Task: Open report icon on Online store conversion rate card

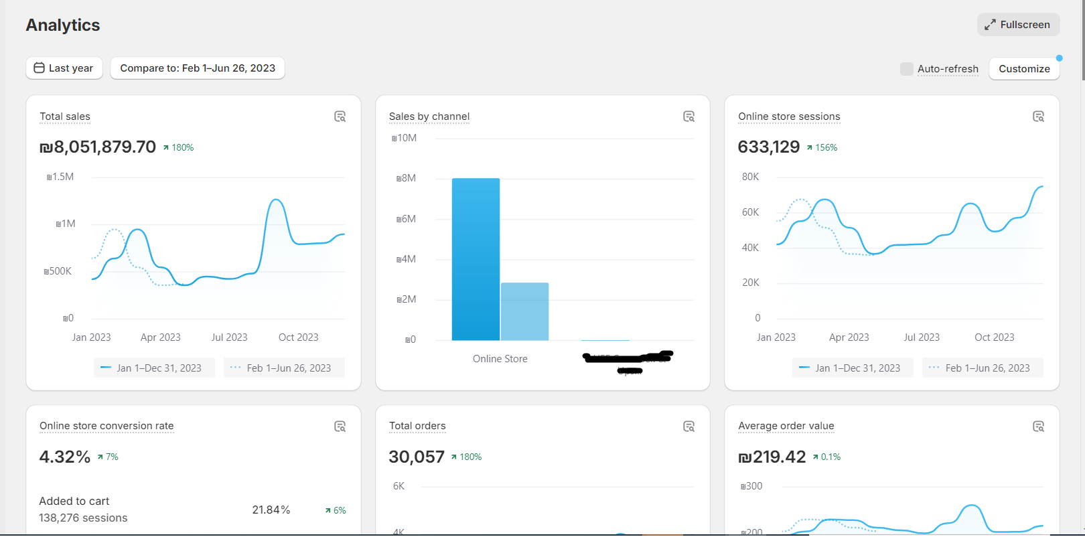Action: tap(340, 427)
